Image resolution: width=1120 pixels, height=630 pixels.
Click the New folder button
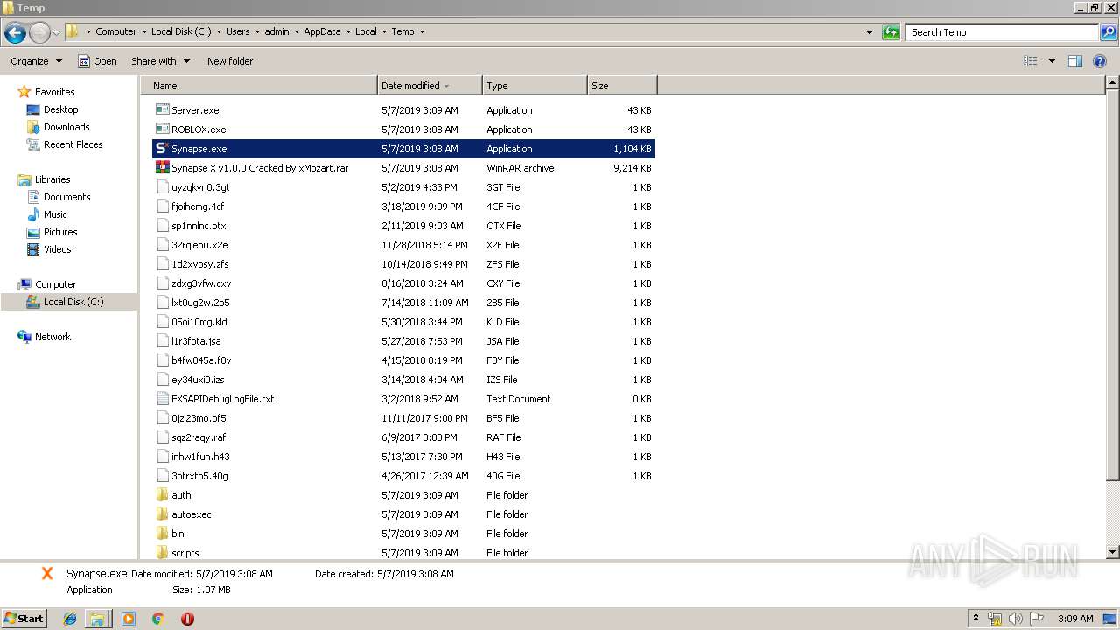click(x=230, y=61)
